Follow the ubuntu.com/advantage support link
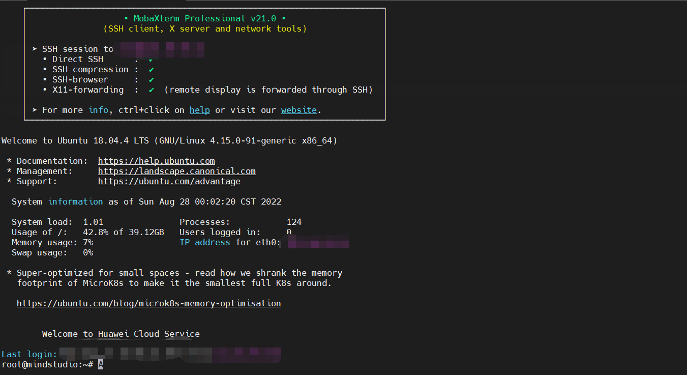687x375 pixels. click(169, 181)
